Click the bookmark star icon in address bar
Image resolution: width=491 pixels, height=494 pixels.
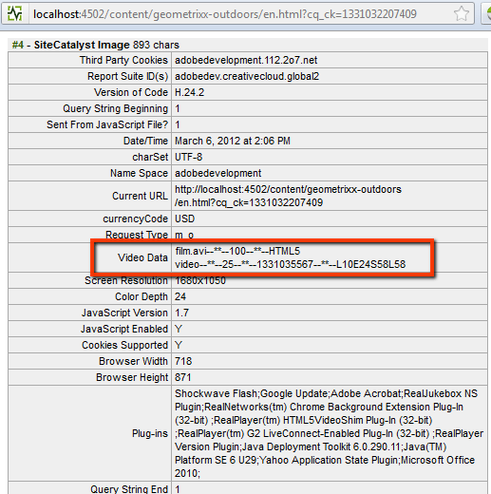tap(461, 14)
